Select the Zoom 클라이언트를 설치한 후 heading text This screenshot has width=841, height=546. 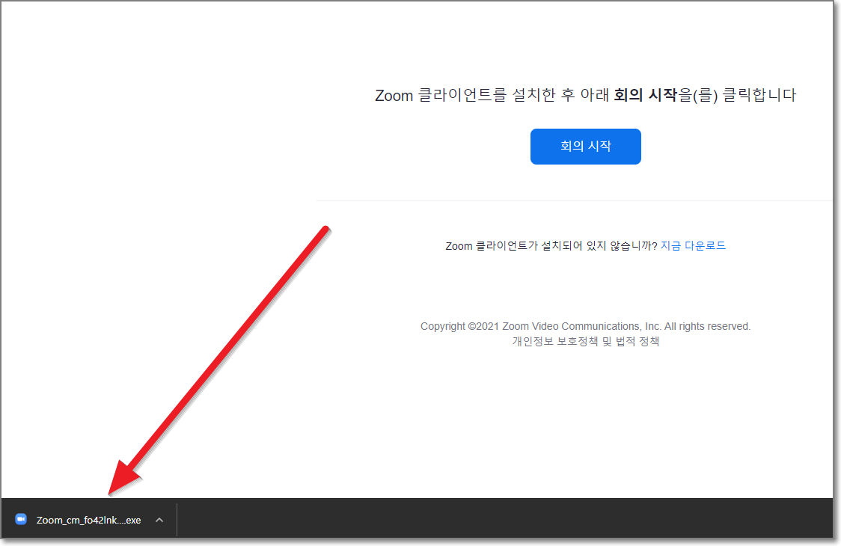(585, 95)
